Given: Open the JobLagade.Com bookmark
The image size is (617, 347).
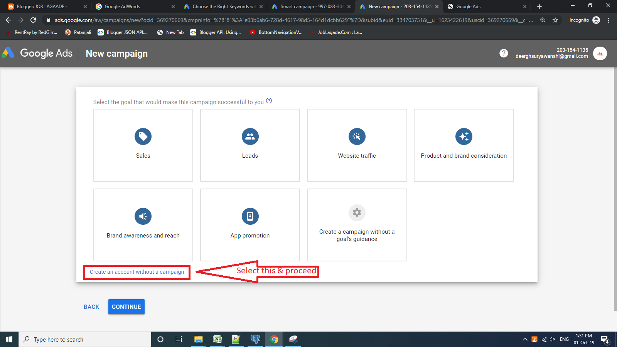Looking at the screenshot, I should click(x=335, y=32).
